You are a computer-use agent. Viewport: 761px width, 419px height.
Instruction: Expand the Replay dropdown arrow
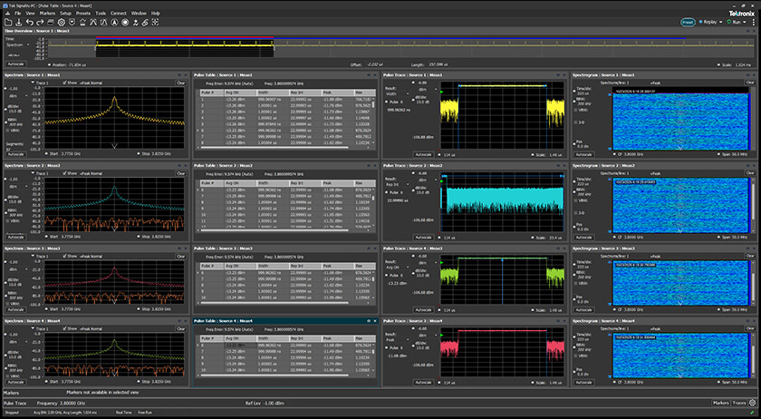[x=720, y=23]
